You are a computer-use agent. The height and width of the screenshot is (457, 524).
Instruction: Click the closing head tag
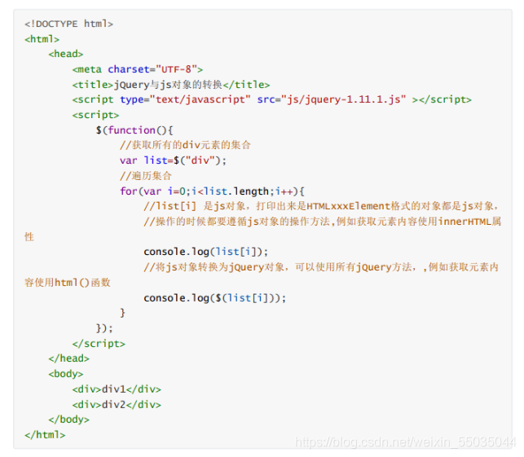pos(68,358)
